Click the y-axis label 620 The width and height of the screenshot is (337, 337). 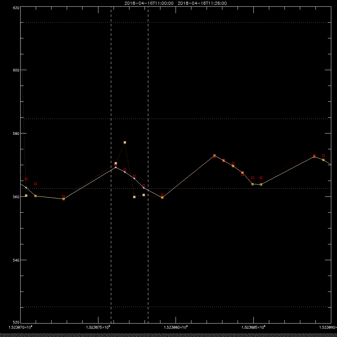pos(16,7)
